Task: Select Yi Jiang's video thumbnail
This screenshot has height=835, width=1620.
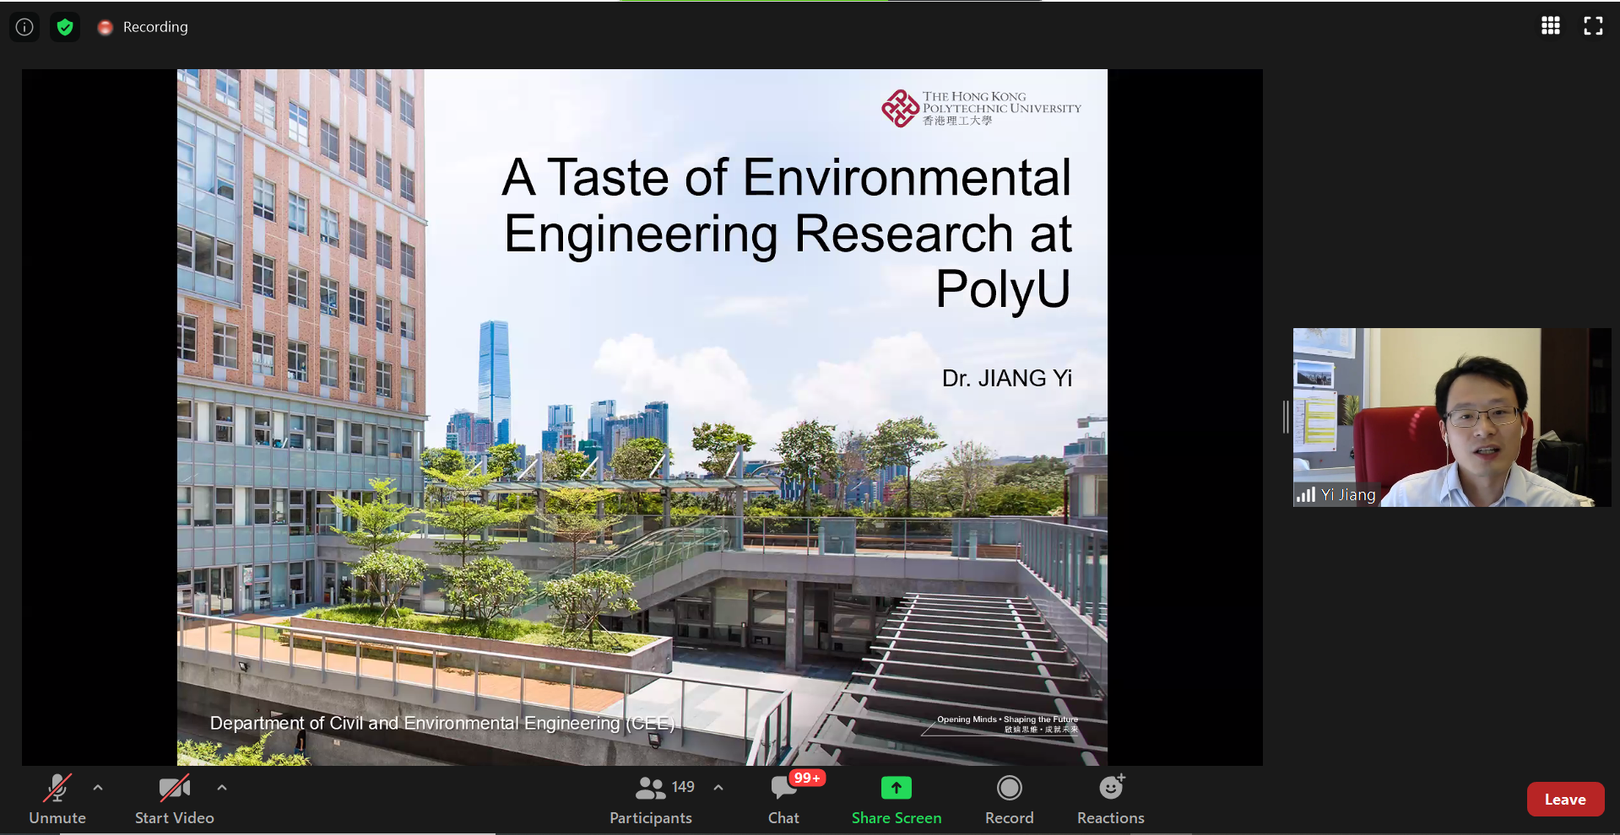Action: pyautogui.click(x=1451, y=417)
